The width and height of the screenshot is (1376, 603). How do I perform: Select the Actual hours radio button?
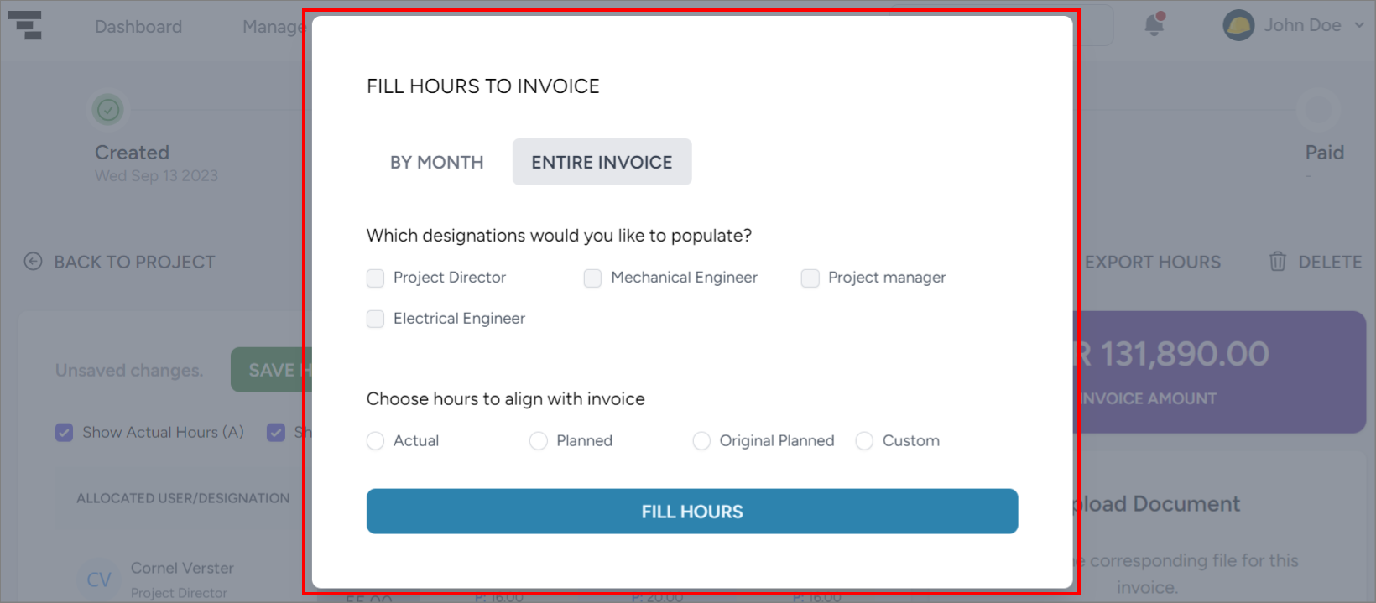(375, 440)
